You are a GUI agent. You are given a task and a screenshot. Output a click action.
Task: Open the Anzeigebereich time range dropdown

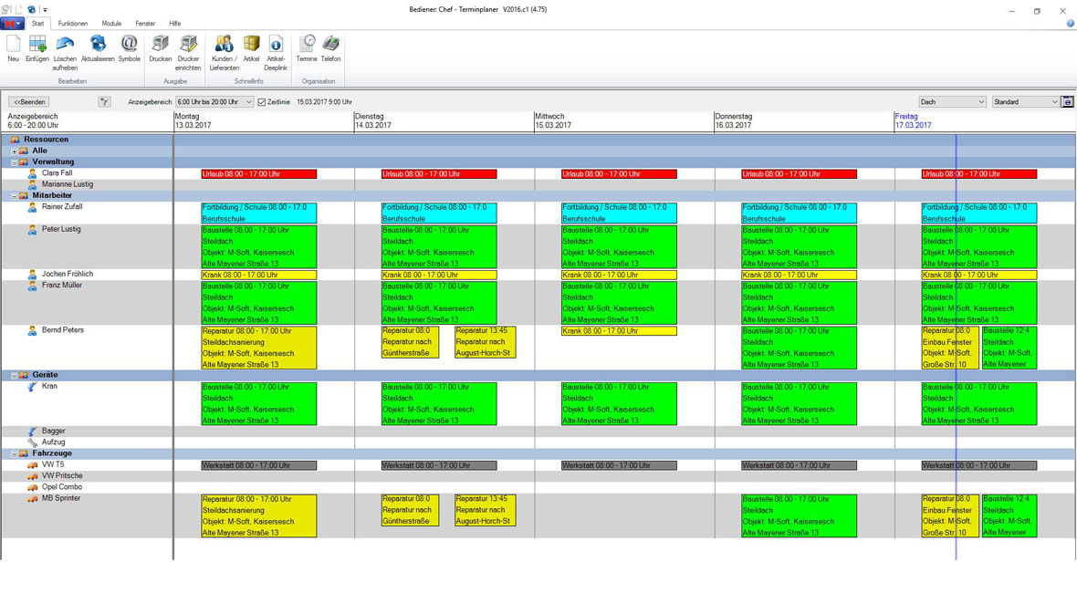coord(214,102)
